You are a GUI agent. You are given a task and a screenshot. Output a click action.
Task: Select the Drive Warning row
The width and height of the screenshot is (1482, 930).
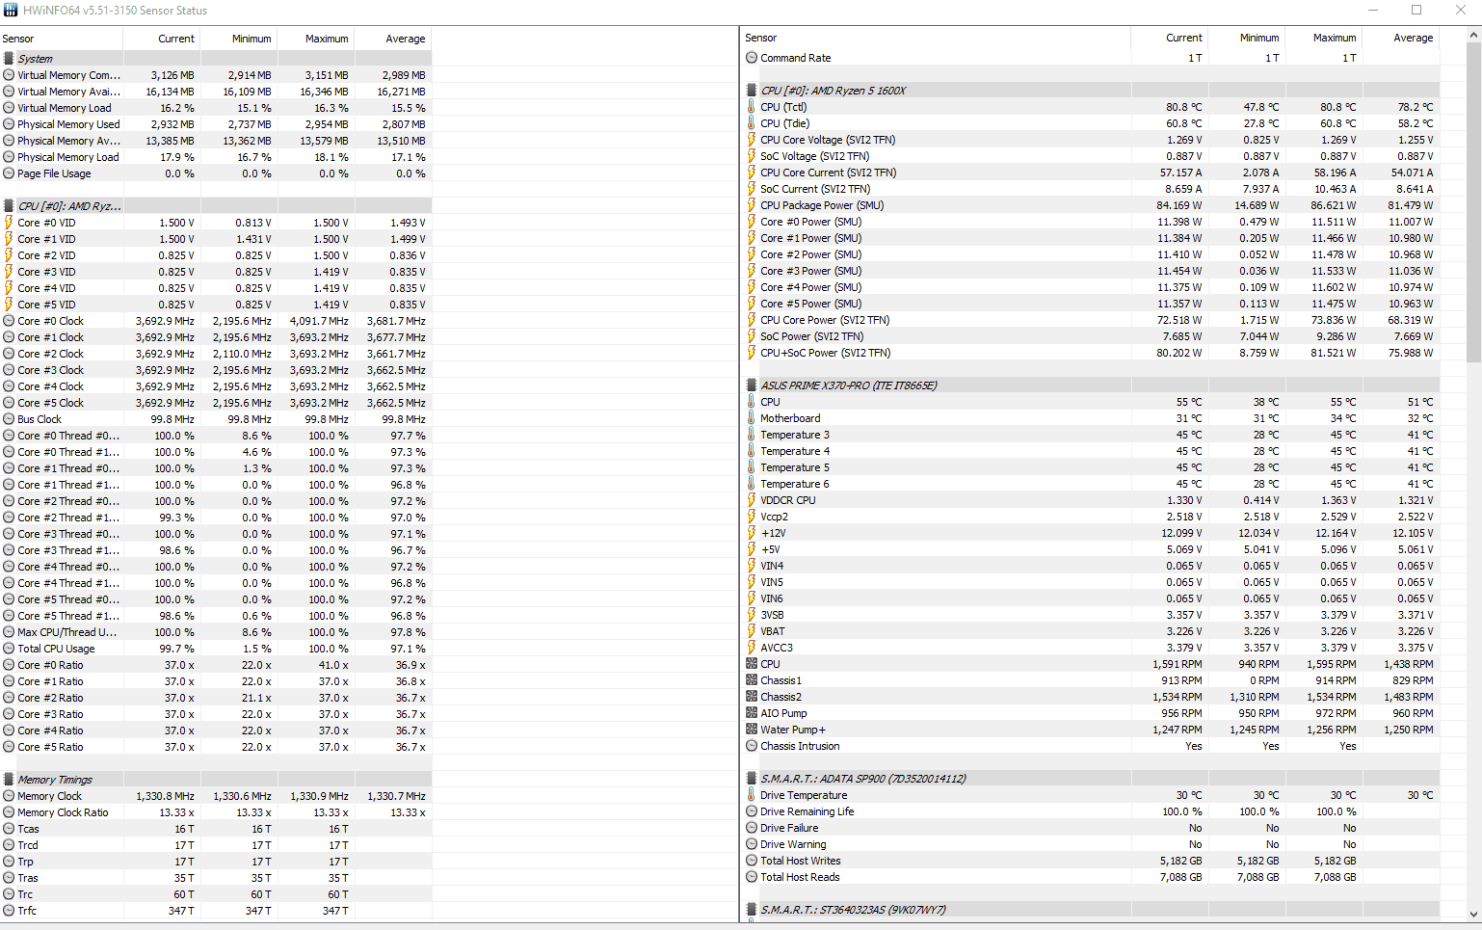[x=1091, y=844]
